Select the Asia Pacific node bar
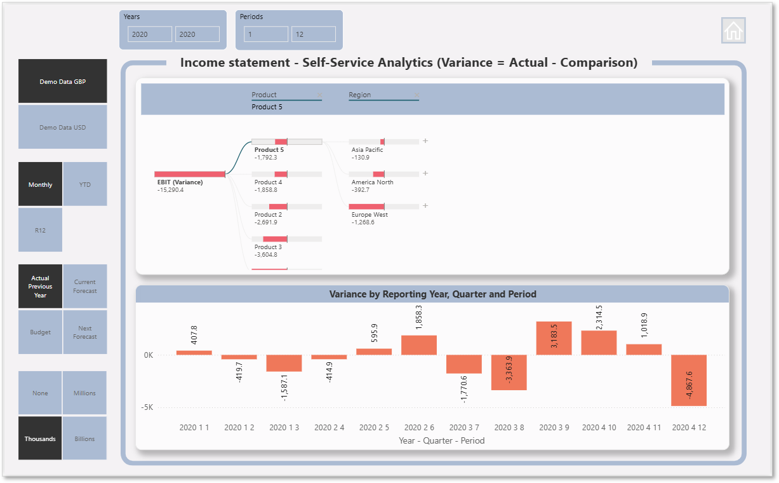779x483 pixels. (x=384, y=142)
